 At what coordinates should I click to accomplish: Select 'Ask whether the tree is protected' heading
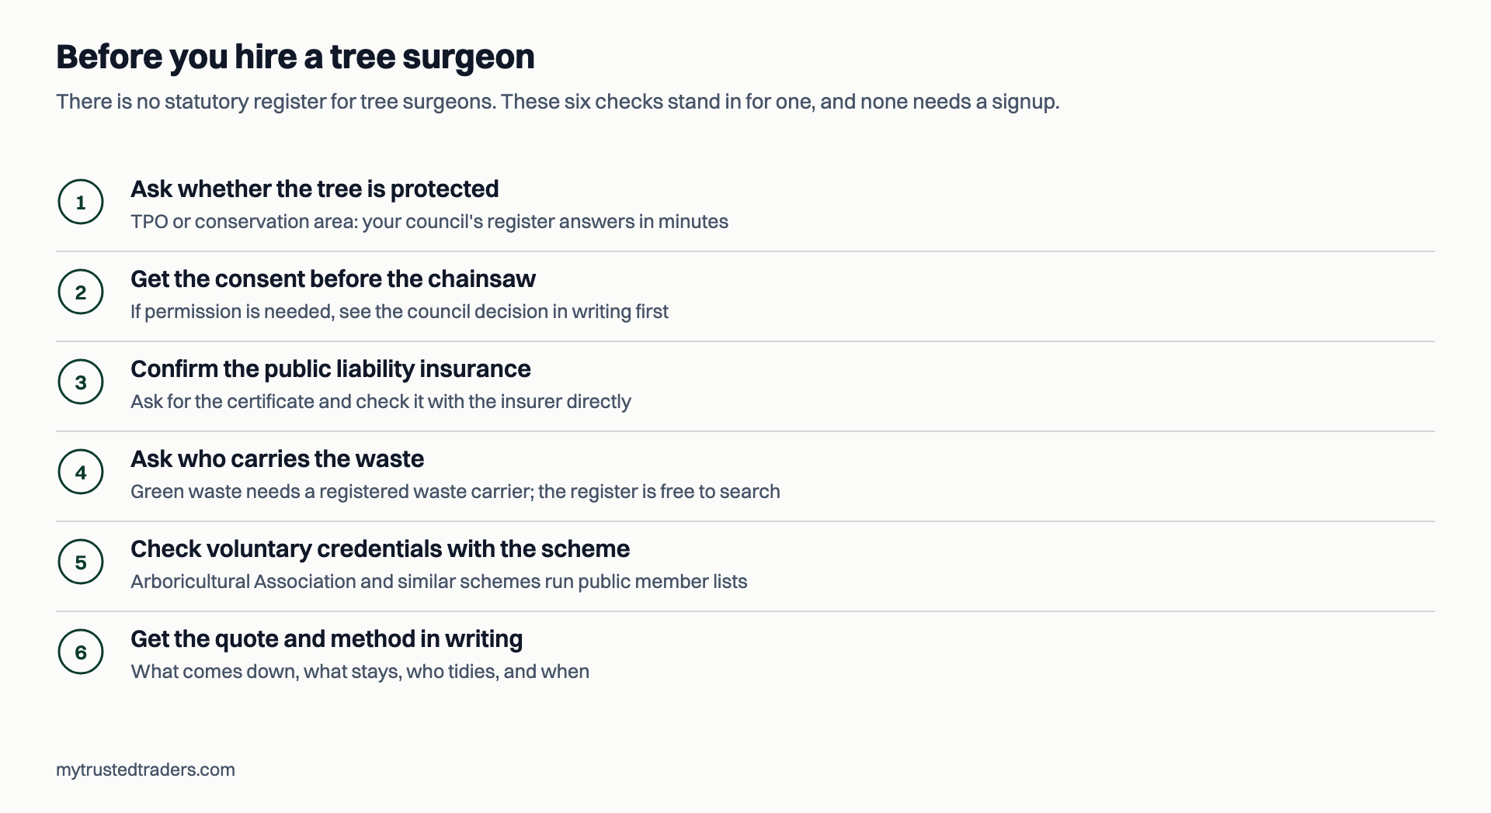pos(315,189)
